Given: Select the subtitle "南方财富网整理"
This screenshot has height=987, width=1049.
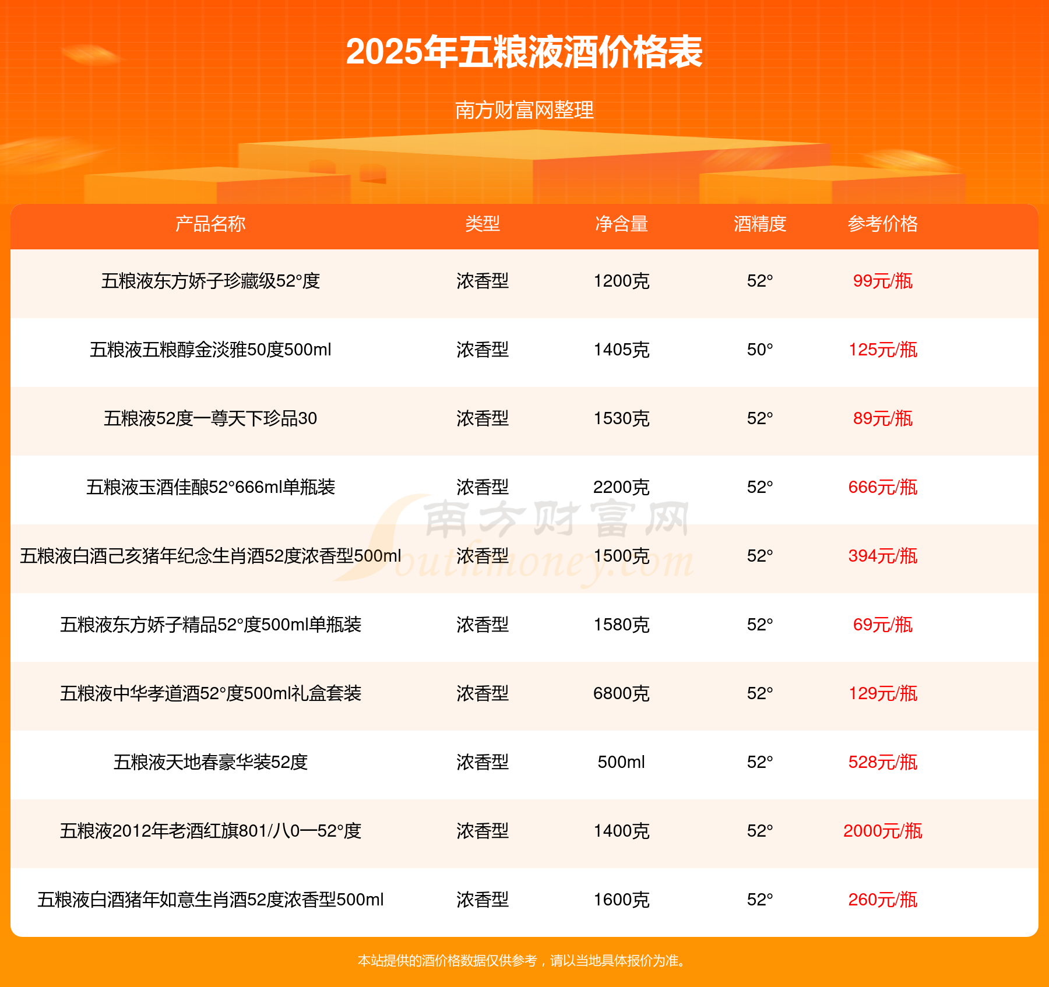Looking at the screenshot, I should pyautogui.click(x=524, y=110).
